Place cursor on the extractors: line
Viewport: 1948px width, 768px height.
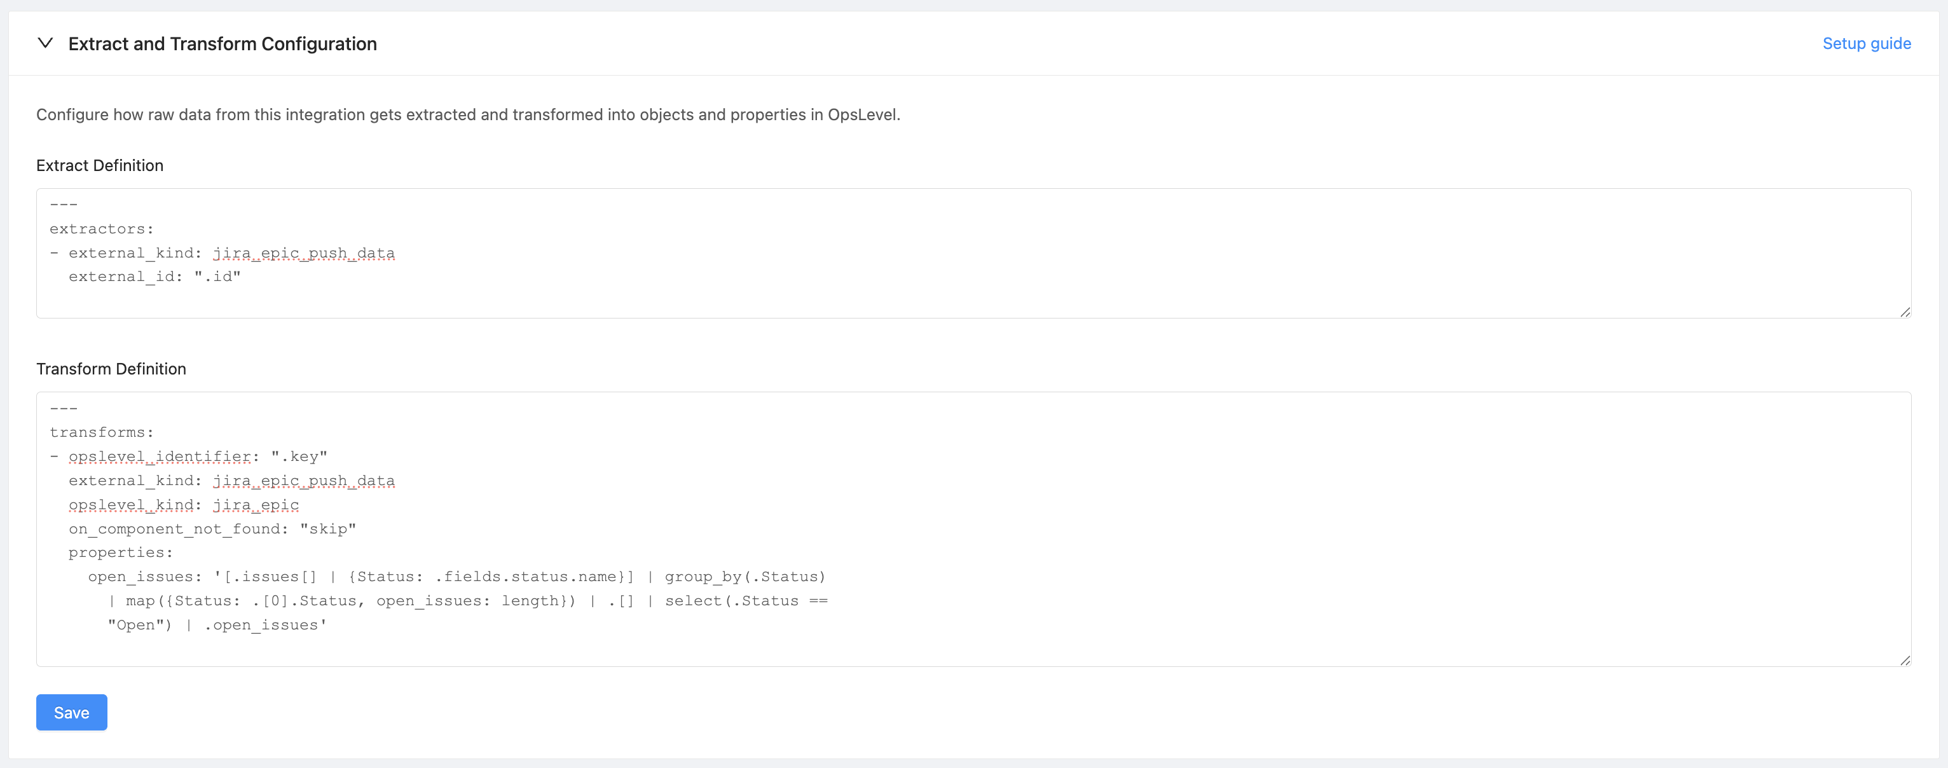coord(101,228)
